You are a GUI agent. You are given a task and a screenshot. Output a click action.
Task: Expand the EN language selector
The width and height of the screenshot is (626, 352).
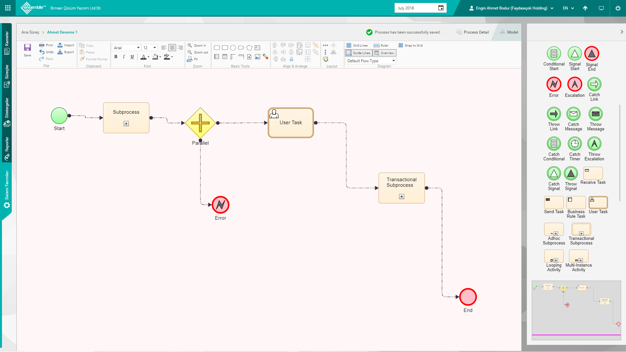(x=568, y=8)
